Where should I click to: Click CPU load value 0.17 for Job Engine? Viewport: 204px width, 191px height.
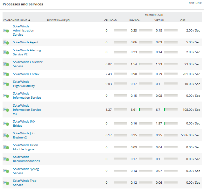pos(109,135)
